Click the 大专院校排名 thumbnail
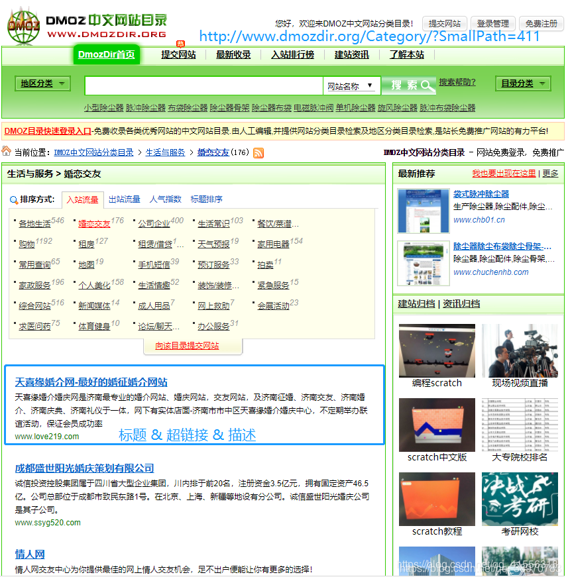 click(x=520, y=425)
